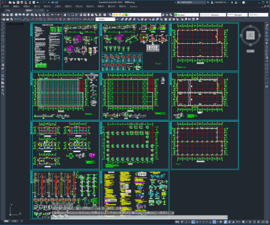This screenshot has width=270, height=225.
Task: Open status bar customization menu icon
Action: click(x=267, y=222)
